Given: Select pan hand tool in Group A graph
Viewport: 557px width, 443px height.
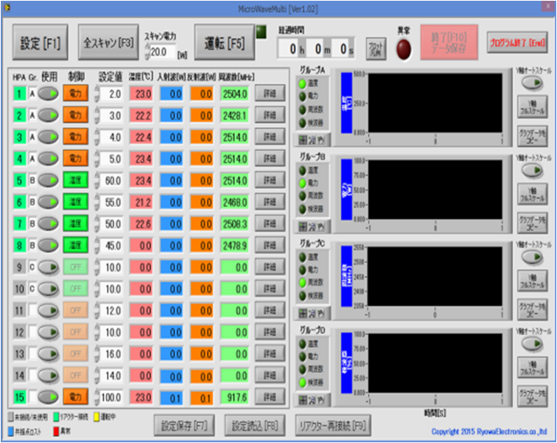Looking at the screenshot, I should point(322,141).
